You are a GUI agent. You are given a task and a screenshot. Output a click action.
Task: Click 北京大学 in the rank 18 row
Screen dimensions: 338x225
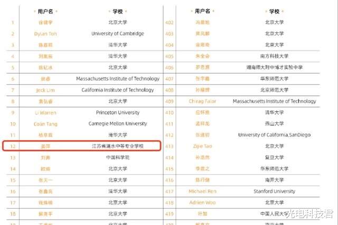(118, 214)
